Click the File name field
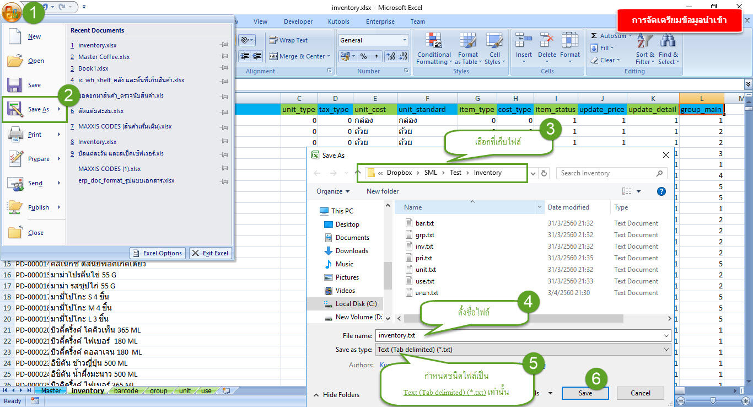Image resolution: width=753 pixels, height=407 pixels. coord(523,335)
